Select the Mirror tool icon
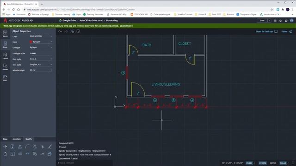 (20, 147)
